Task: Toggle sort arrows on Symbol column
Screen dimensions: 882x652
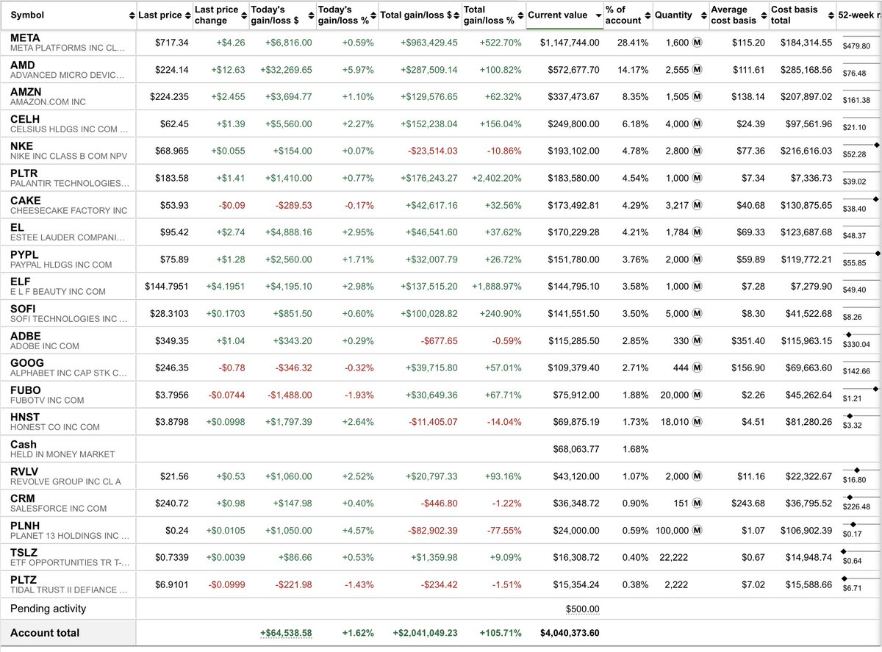Action: tap(132, 15)
